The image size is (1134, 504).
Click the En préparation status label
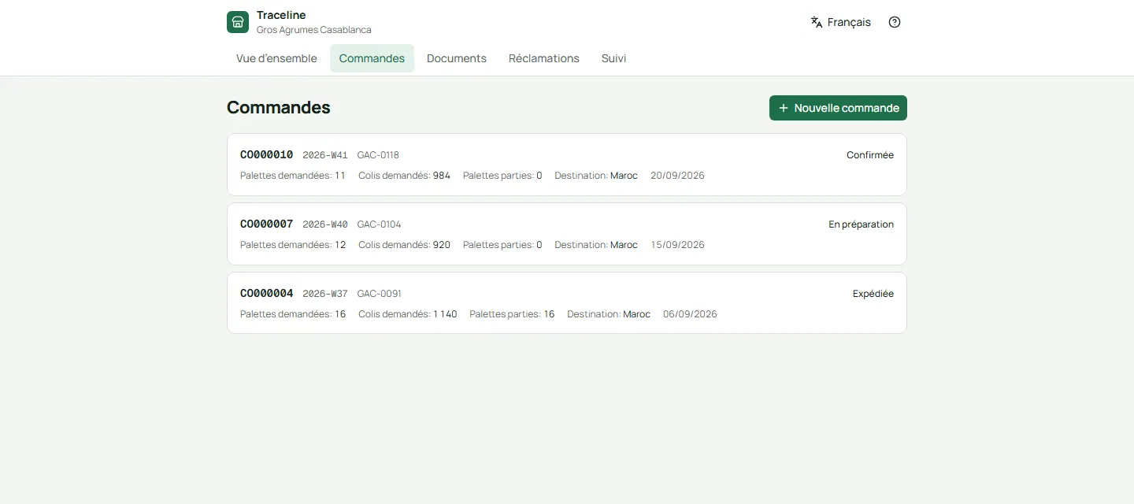point(862,224)
